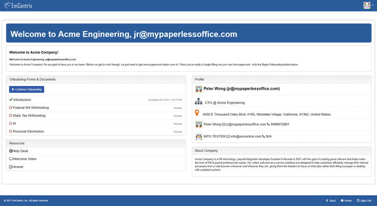
Task: Click the Resources panel header
Action: tap(96, 143)
